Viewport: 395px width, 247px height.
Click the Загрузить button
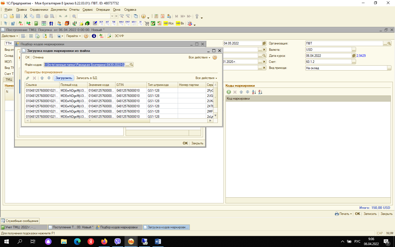(x=64, y=78)
